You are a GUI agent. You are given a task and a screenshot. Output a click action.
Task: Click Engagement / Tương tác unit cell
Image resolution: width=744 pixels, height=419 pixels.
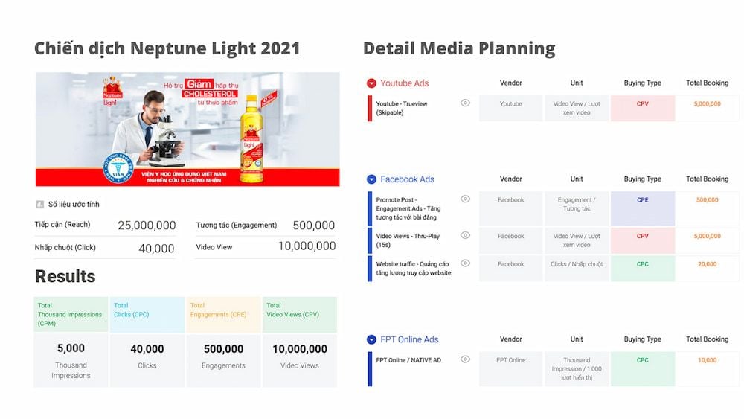point(577,208)
